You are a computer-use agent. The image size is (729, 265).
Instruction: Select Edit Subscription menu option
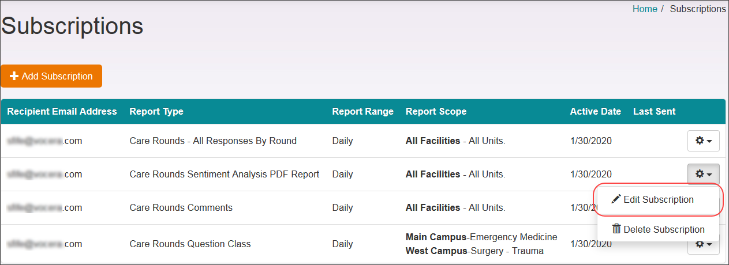(658, 199)
